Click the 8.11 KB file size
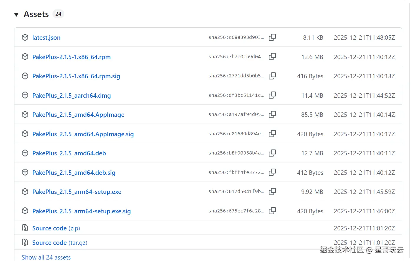411x261 pixels. click(x=313, y=38)
